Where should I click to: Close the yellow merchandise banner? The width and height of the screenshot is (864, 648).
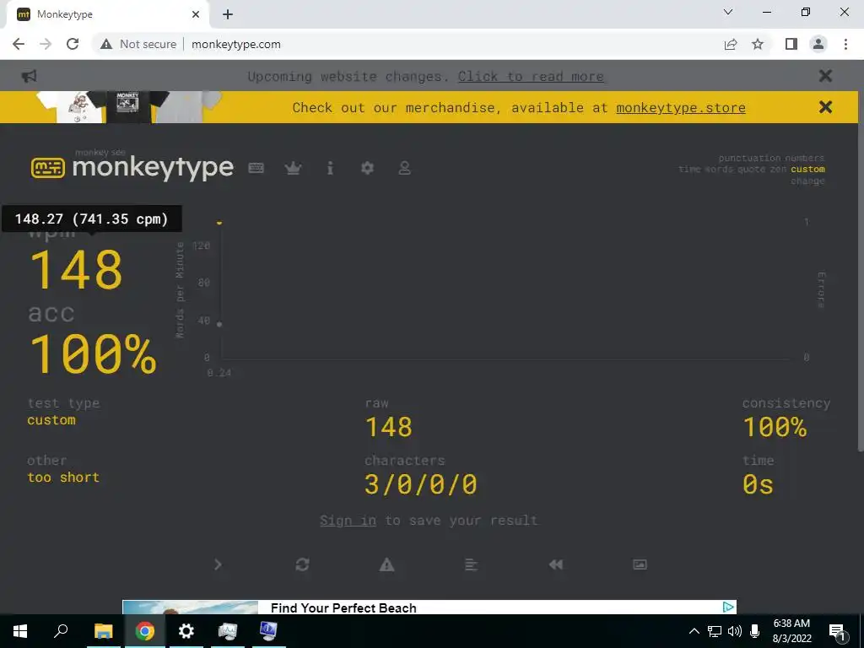(x=825, y=107)
